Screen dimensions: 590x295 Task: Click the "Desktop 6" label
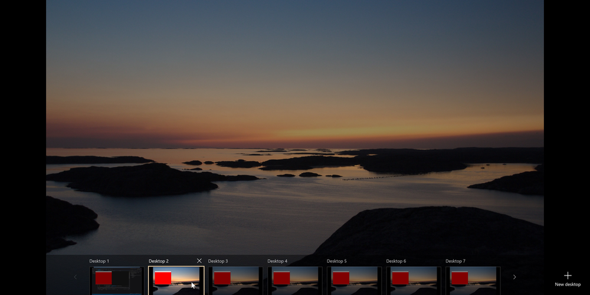click(396, 261)
